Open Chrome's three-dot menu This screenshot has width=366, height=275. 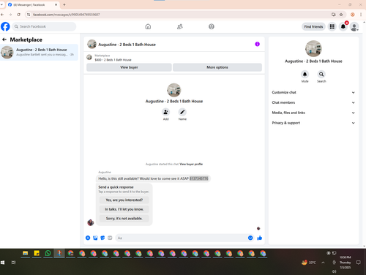[361, 15]
